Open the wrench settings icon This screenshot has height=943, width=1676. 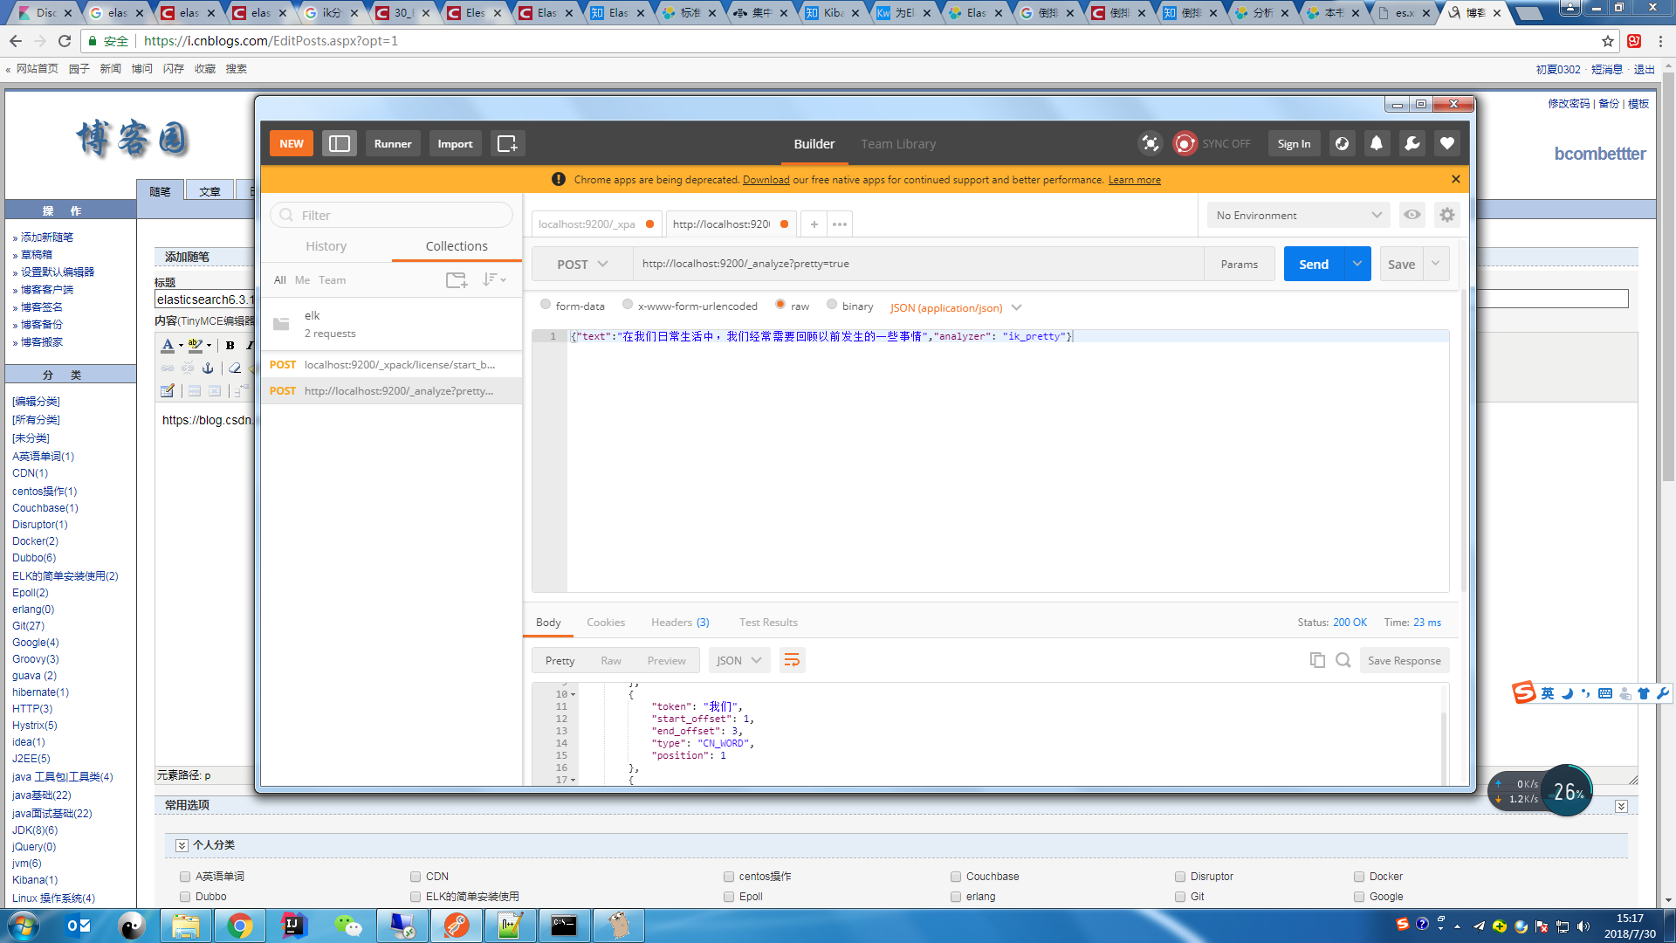(x=1412, y=144)
